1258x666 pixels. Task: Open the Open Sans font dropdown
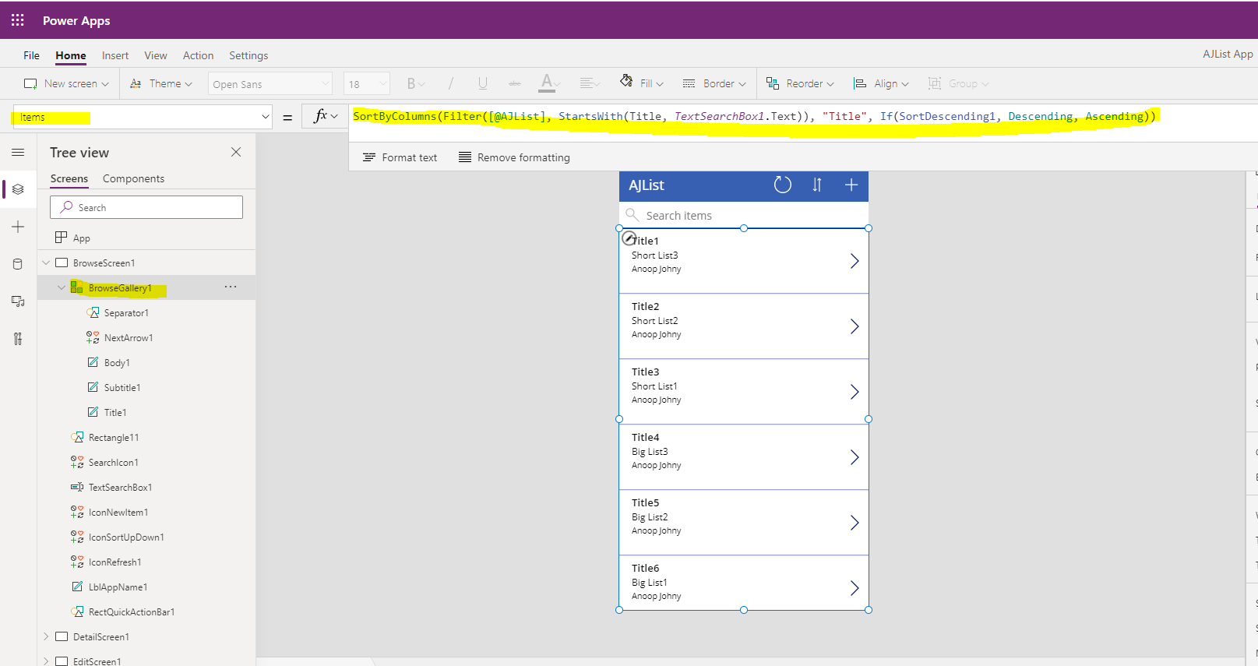tap(270, 84)
